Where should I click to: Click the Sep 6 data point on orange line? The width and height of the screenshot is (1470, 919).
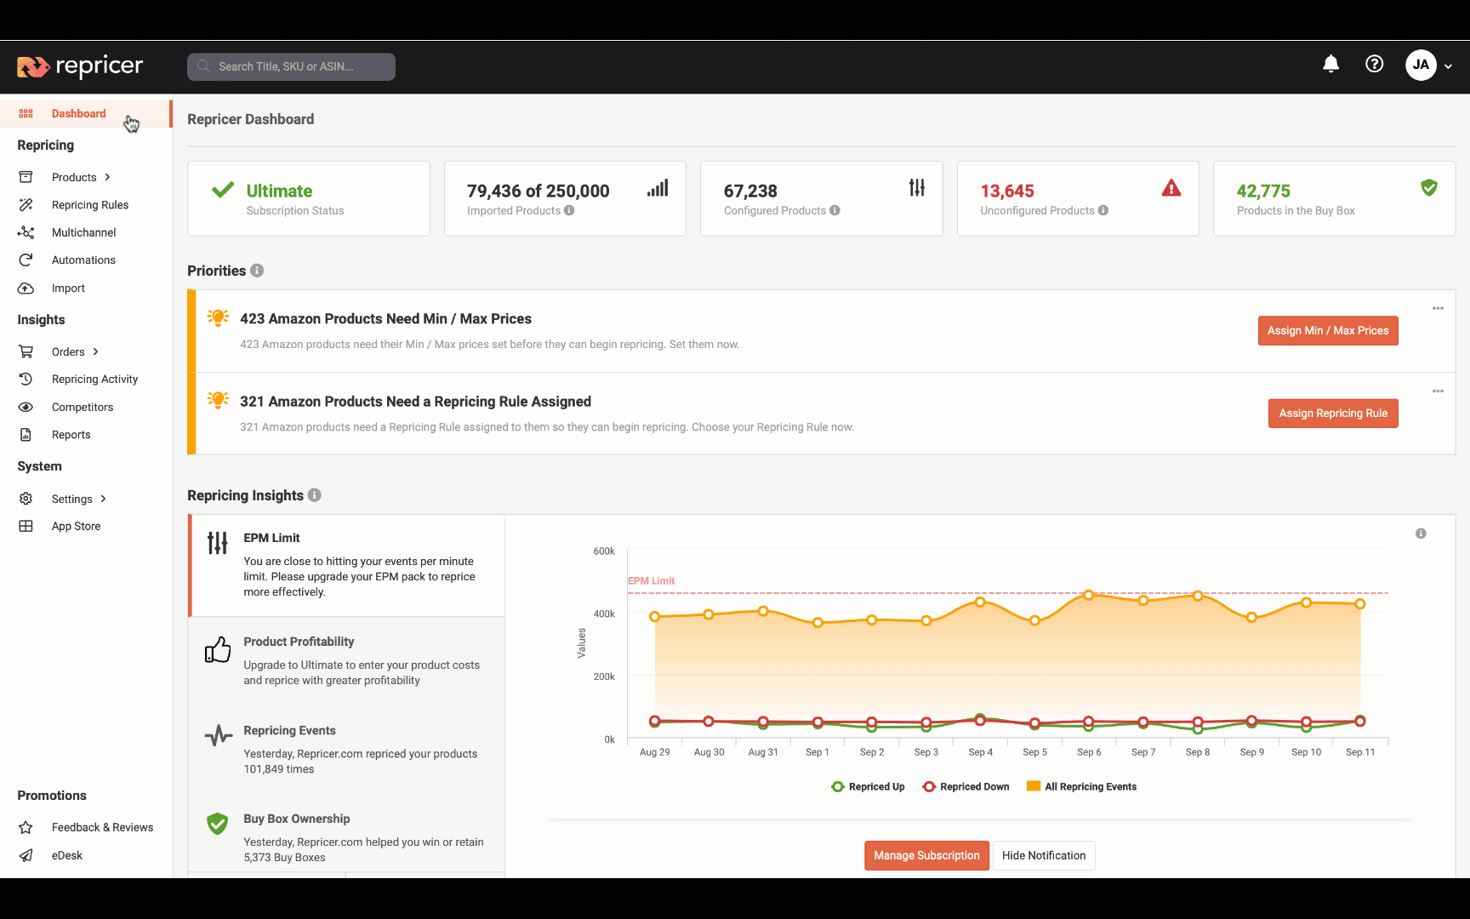click(x=1089, y=596)
